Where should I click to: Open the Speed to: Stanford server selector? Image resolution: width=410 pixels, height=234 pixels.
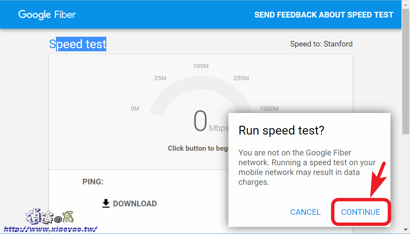pos(321,44)
